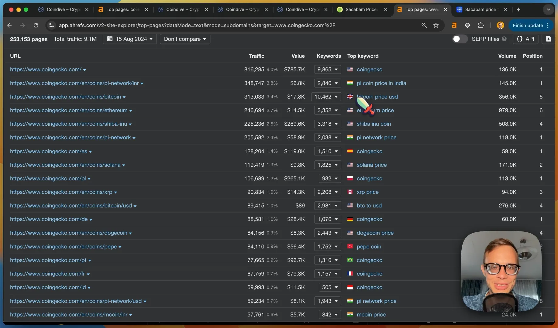Click the export download icon beside API
The height and width of the screenshot is (328, 558).
549,39
